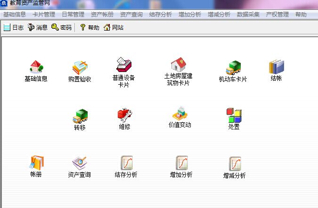The width and height of the screenshot is (318, 208).
Task: Open the 卡片管理 menu
Action: 44,15
